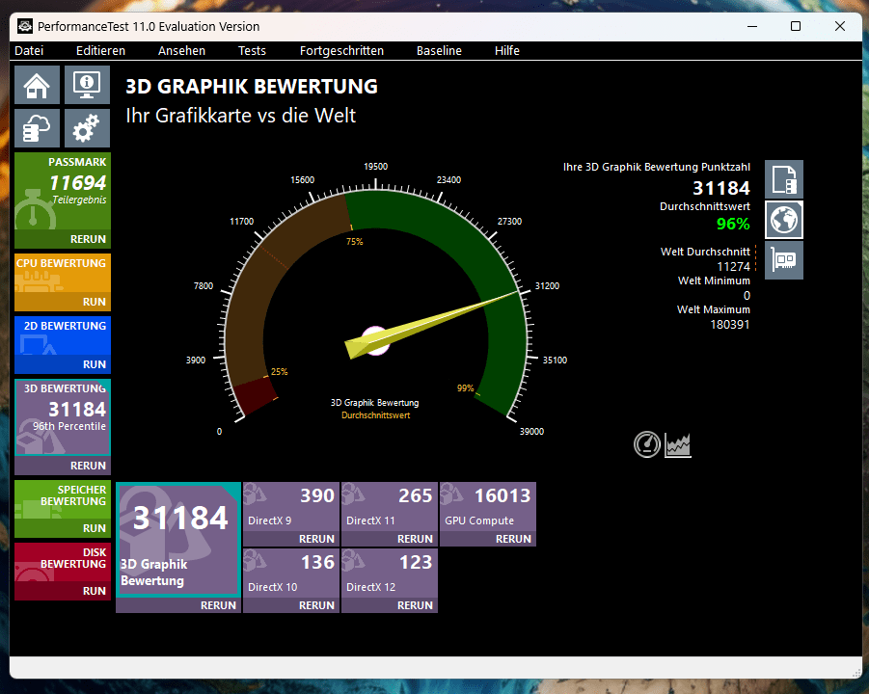Click the 96% Durchschnittswert percentile value

coord(733,224)
